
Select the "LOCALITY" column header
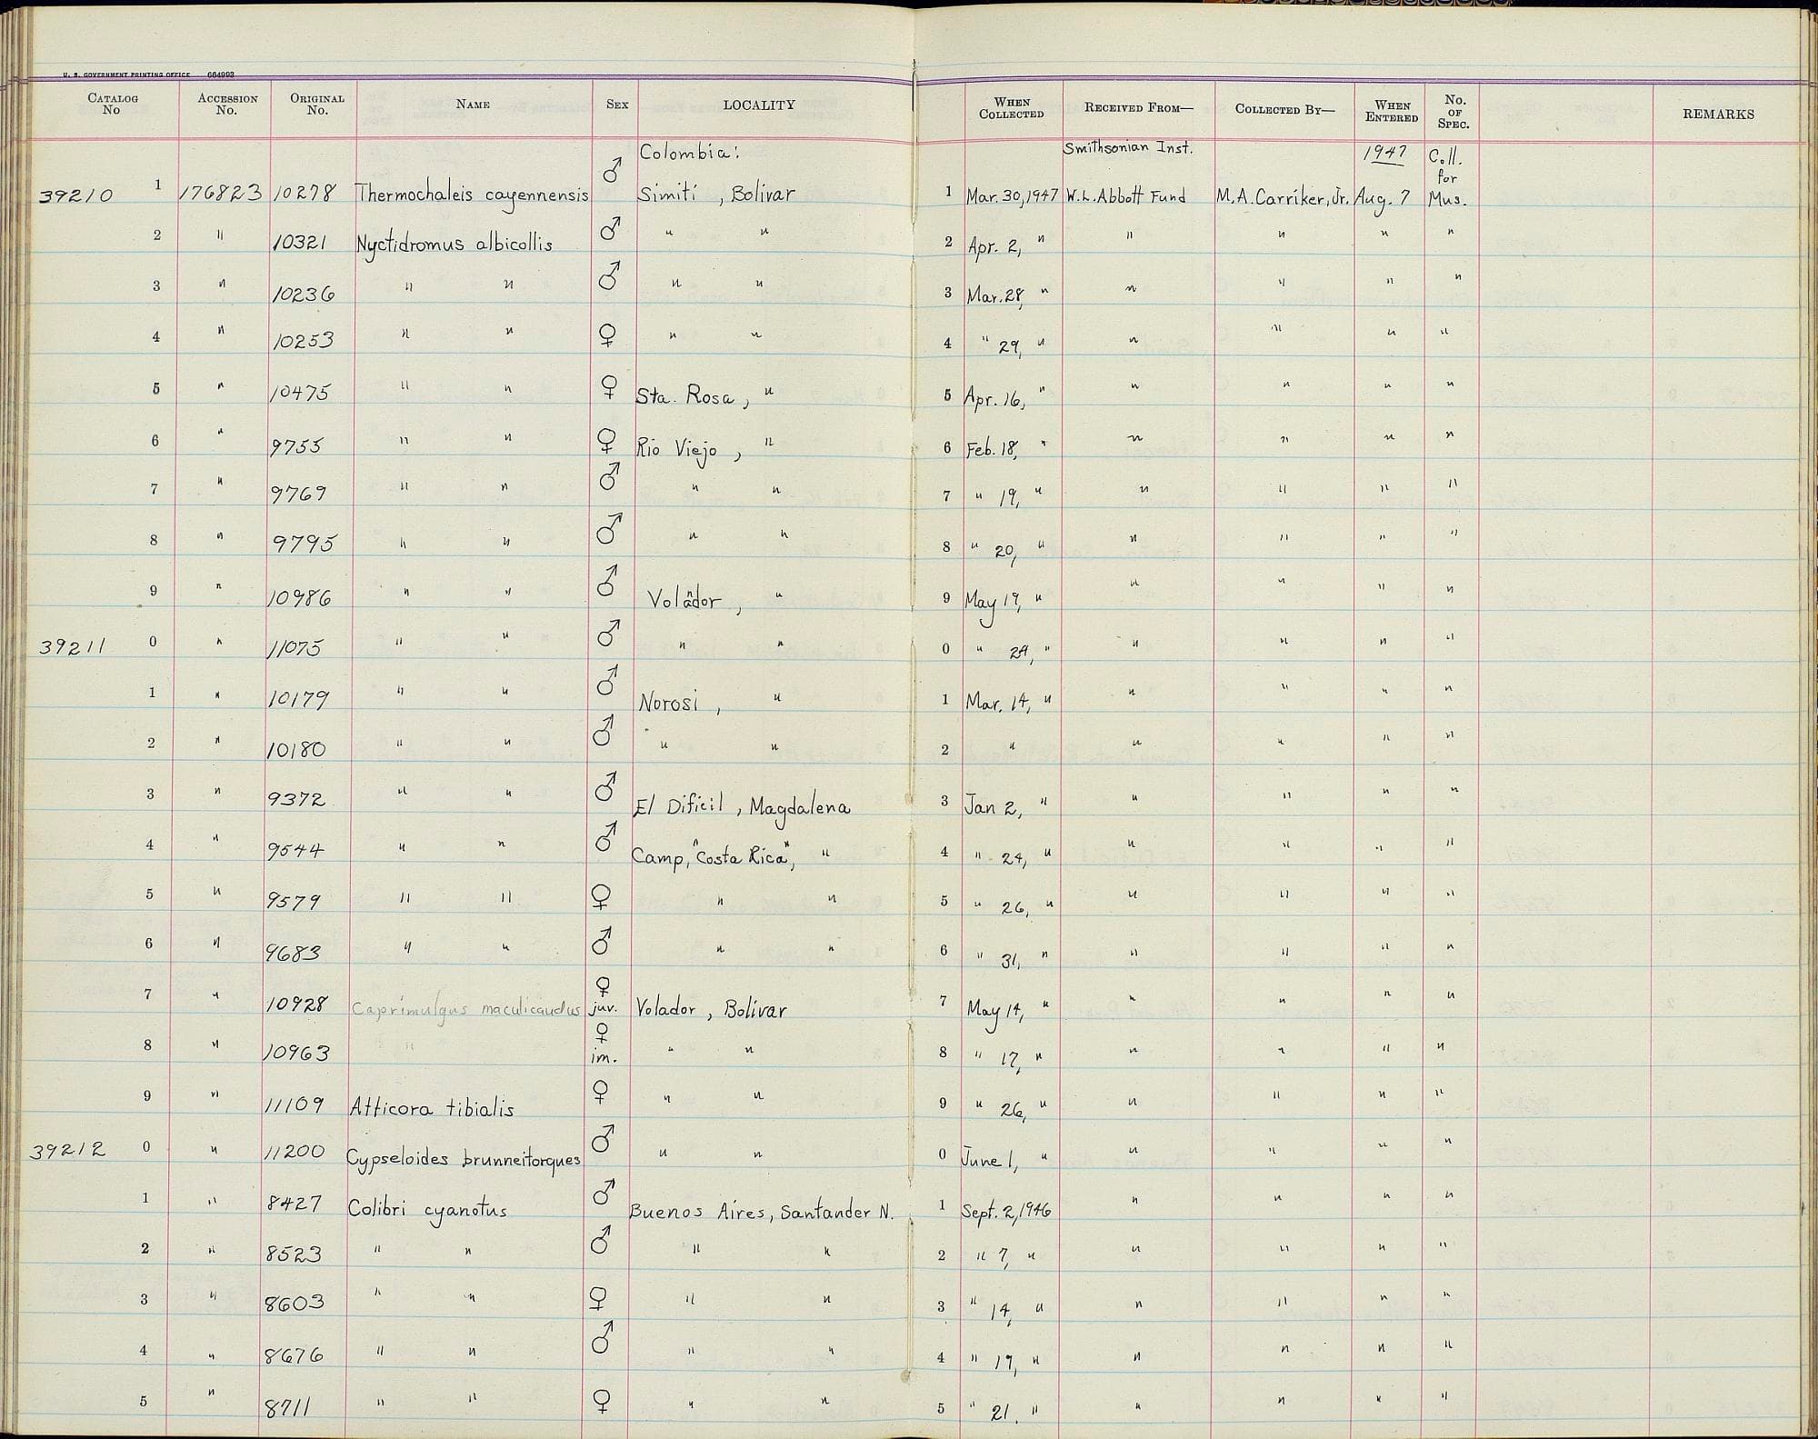tap(759, 105)
